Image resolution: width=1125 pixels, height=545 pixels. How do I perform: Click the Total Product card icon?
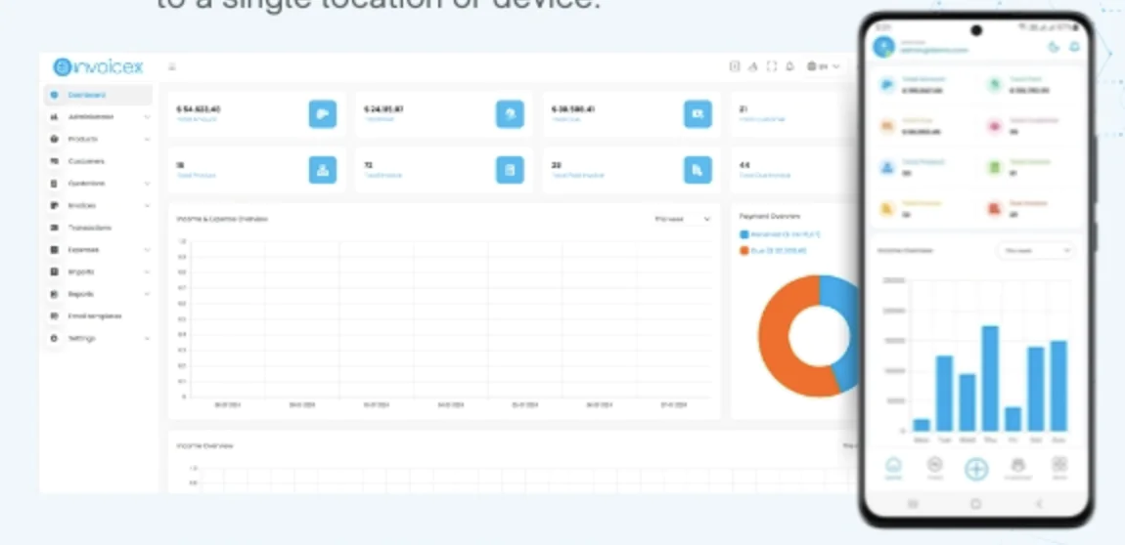click(323, 170)
